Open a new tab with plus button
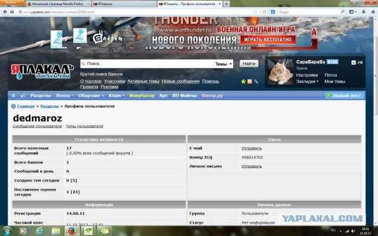The width and height of the screenshot is (378, 236). 226,4
